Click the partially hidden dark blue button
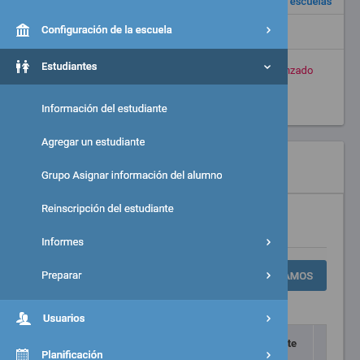The image size is (360, 360). 307,275
